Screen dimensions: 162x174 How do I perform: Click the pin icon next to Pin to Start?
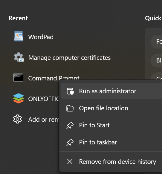click(x=70, y=125)
